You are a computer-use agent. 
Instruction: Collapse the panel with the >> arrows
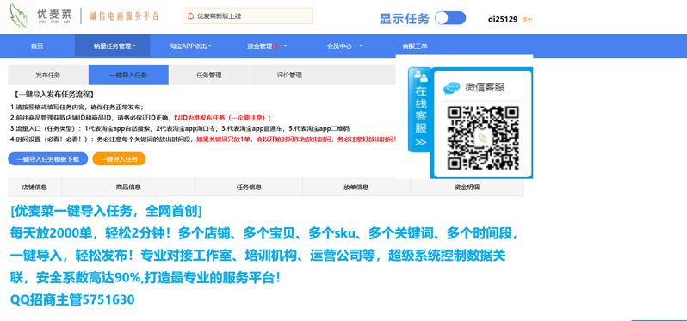[x=420, y=142]
